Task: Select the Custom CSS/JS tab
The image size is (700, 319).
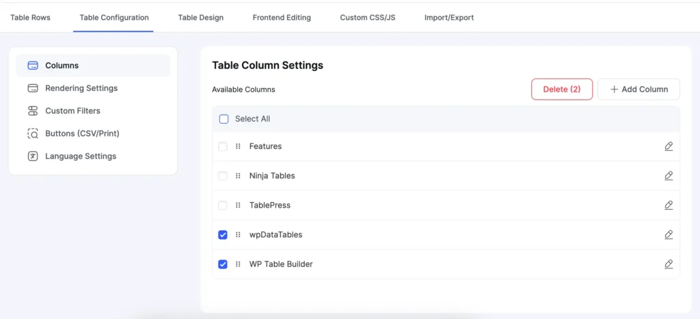Action: click(368, 18)
